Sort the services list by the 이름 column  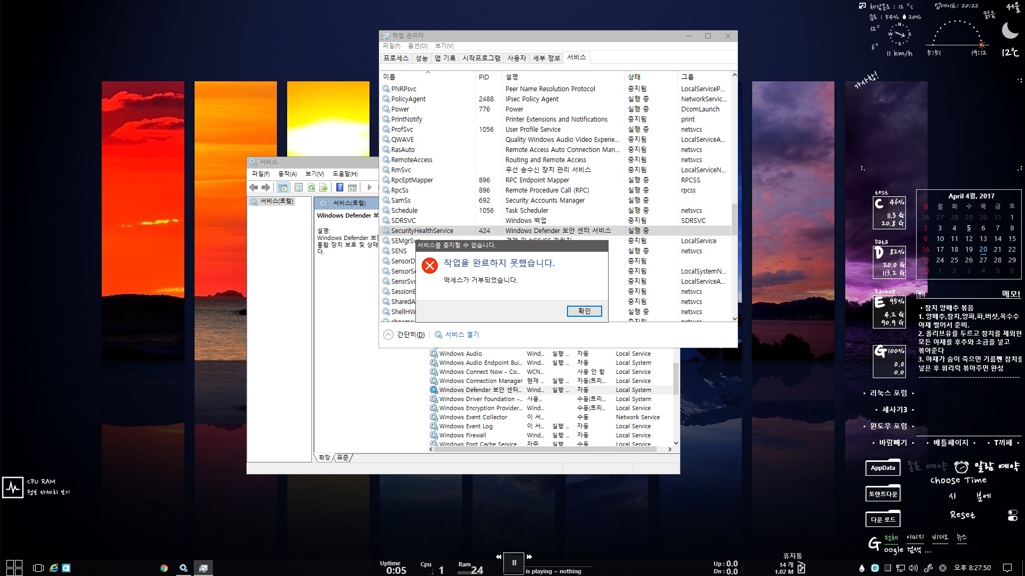[x=428, y=77]
